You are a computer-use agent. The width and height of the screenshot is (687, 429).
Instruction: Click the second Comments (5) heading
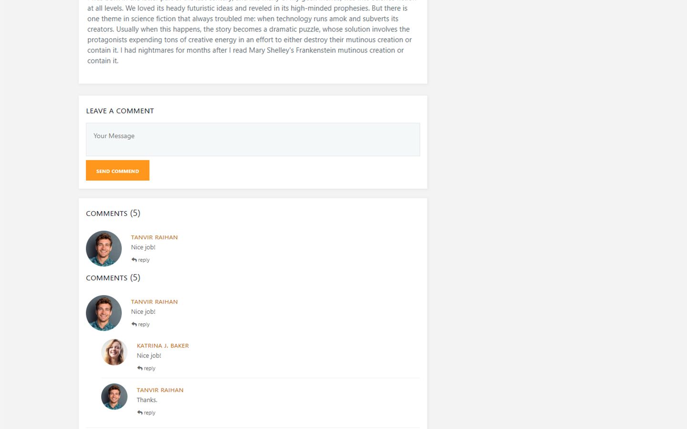113,277
